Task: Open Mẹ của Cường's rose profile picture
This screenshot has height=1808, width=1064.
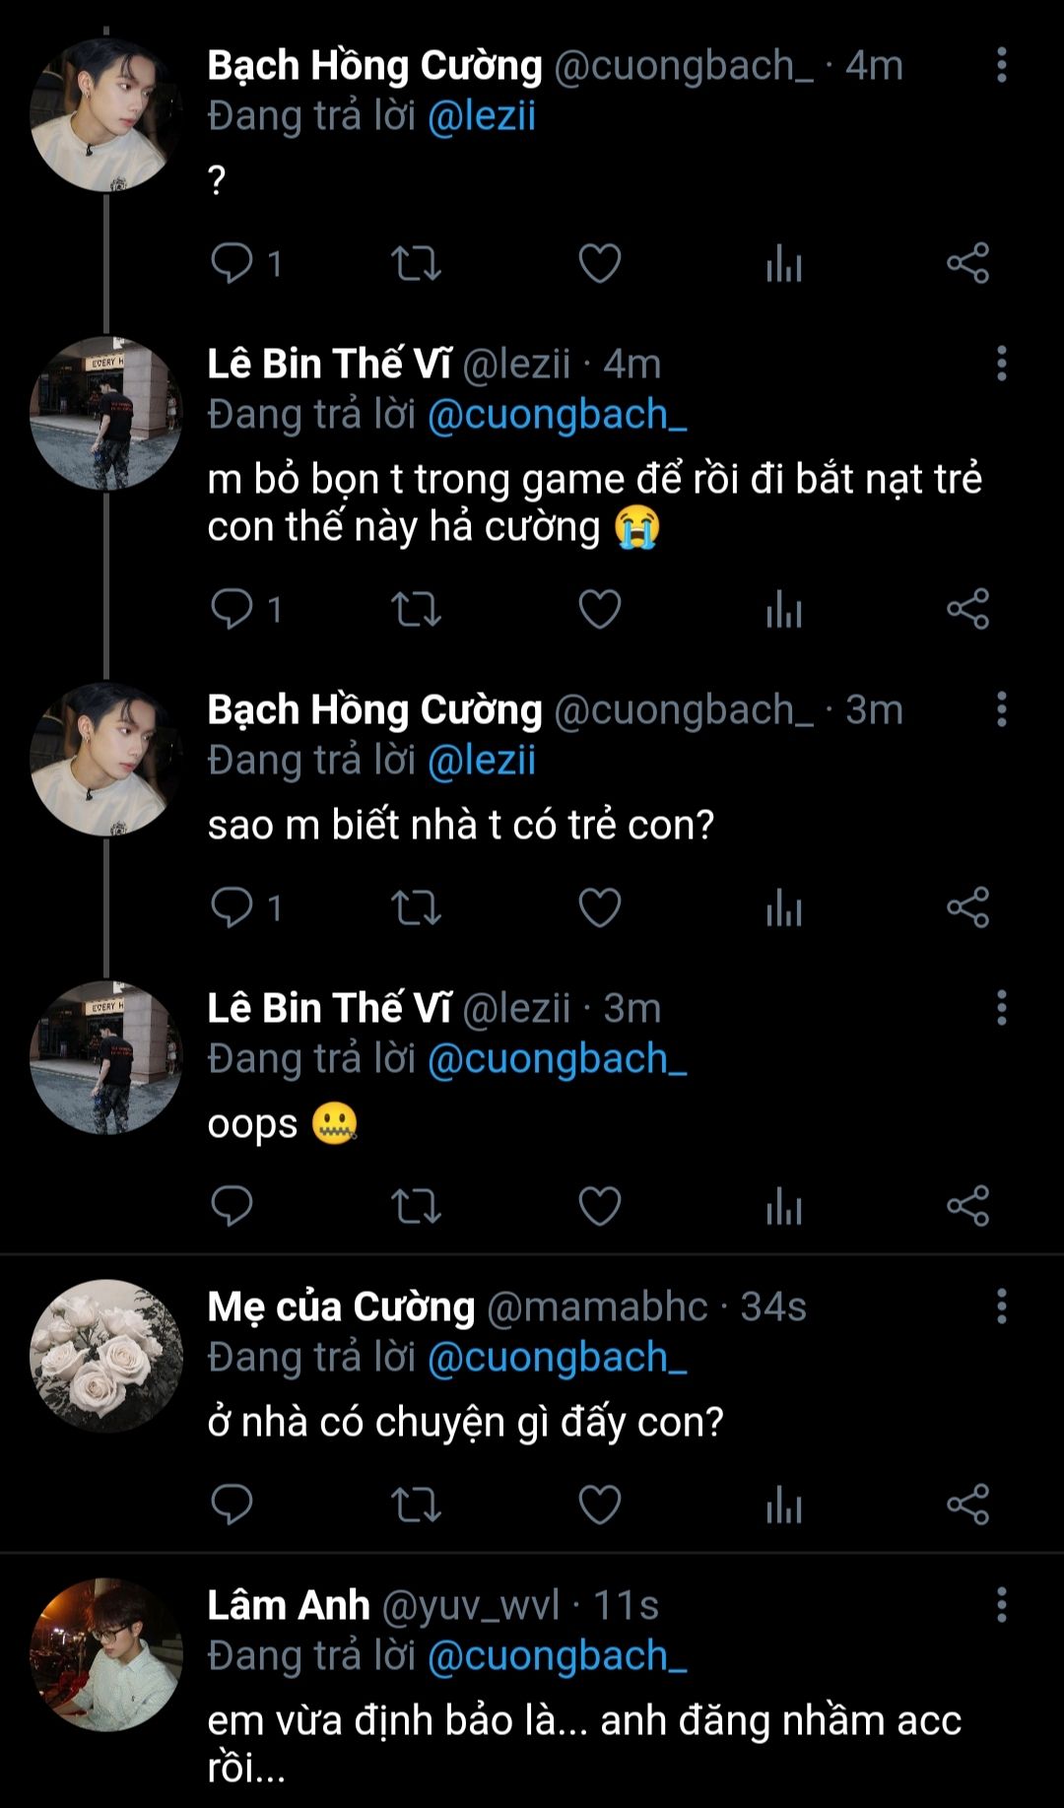Action: tap(106, 1356)
